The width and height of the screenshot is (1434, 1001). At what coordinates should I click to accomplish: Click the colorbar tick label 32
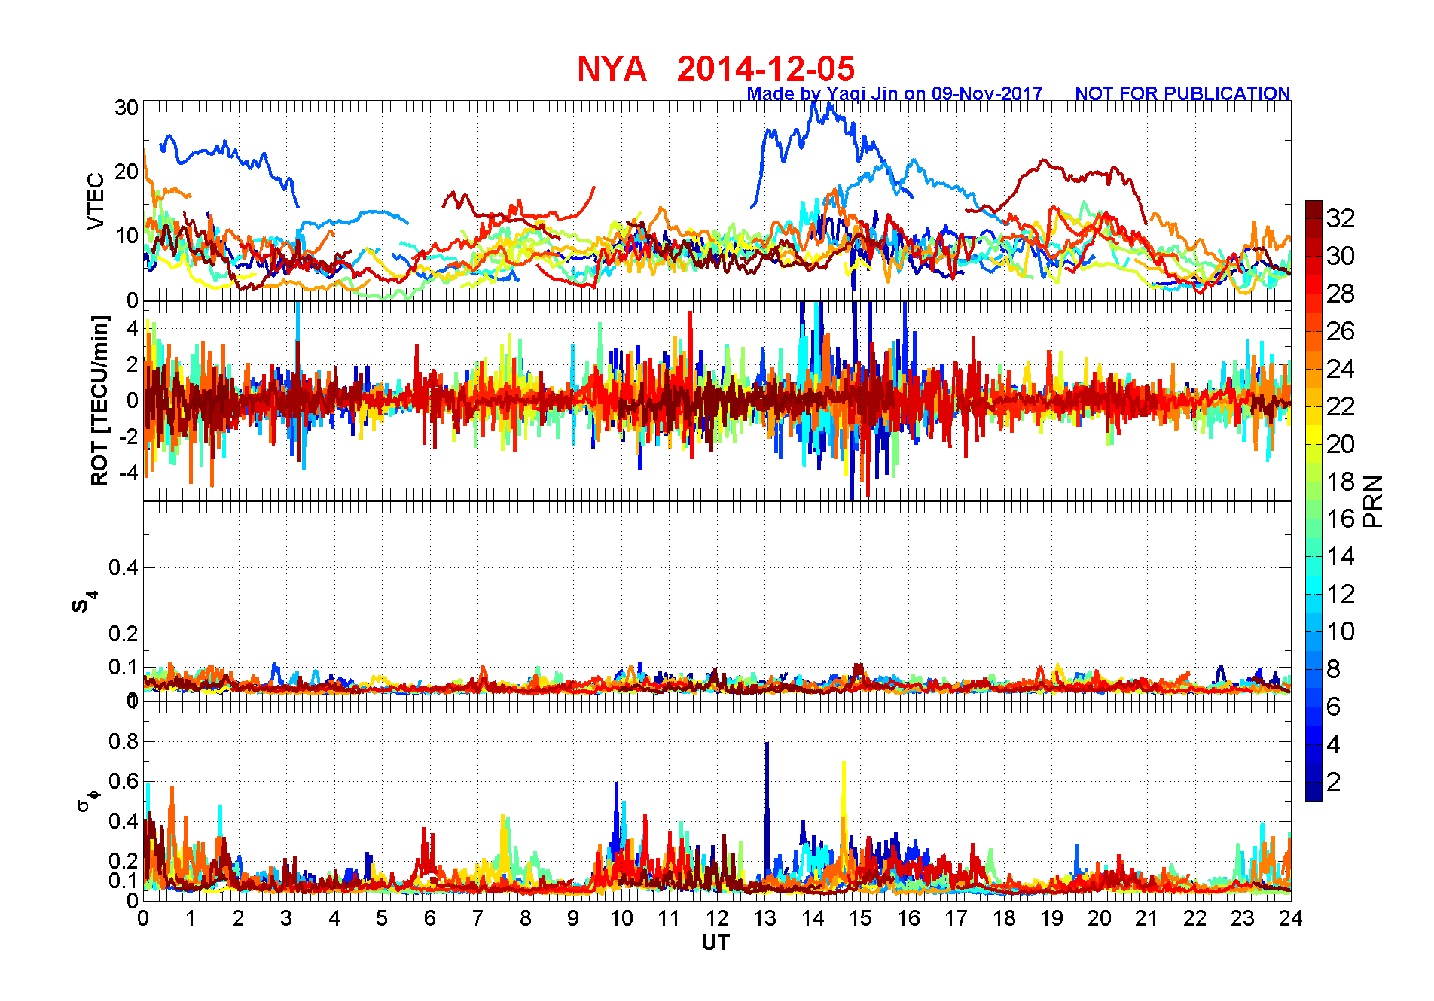point(1341,218)
